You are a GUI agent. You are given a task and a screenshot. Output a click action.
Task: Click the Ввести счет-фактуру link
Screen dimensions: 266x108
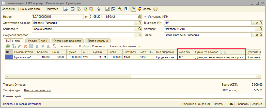[x=37, y=90]
